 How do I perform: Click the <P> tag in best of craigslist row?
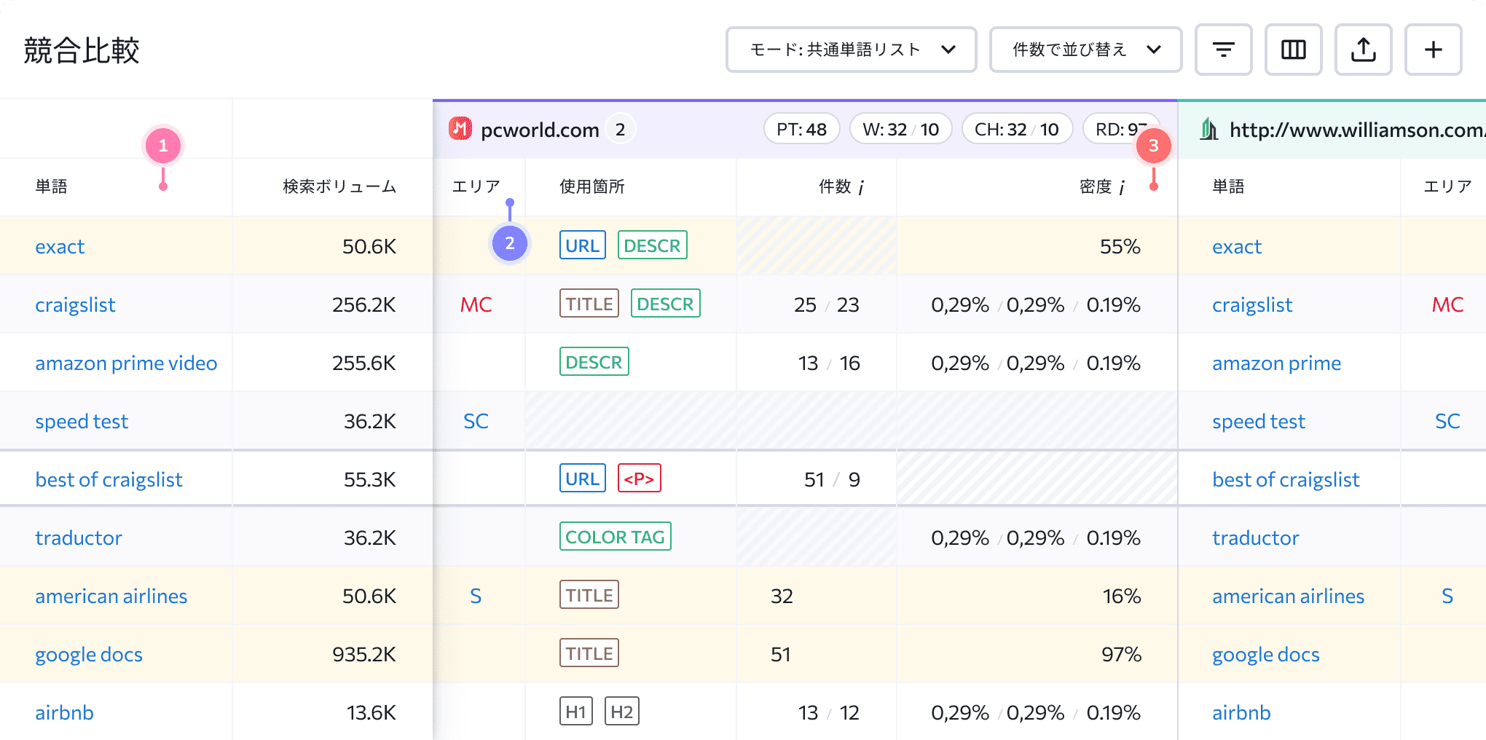tap(639, 479)
